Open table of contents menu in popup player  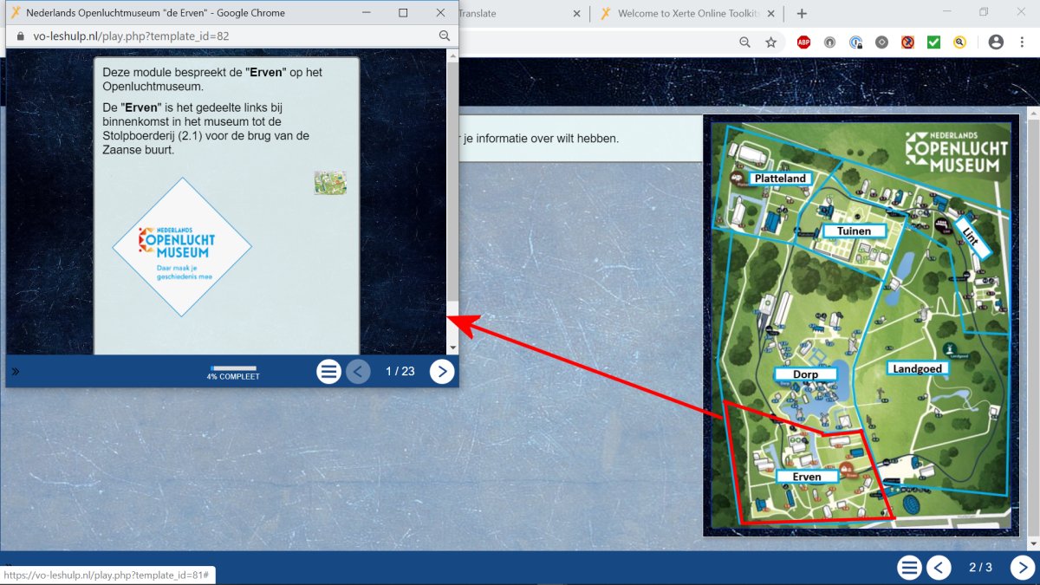328,372
